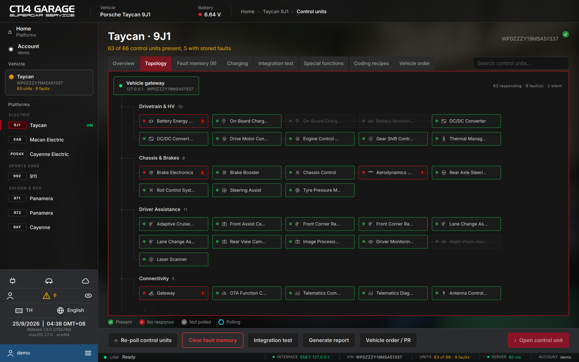579x362 pixels.
Task: Click the Clear fault memory button
Action: [x=213, y=340]
